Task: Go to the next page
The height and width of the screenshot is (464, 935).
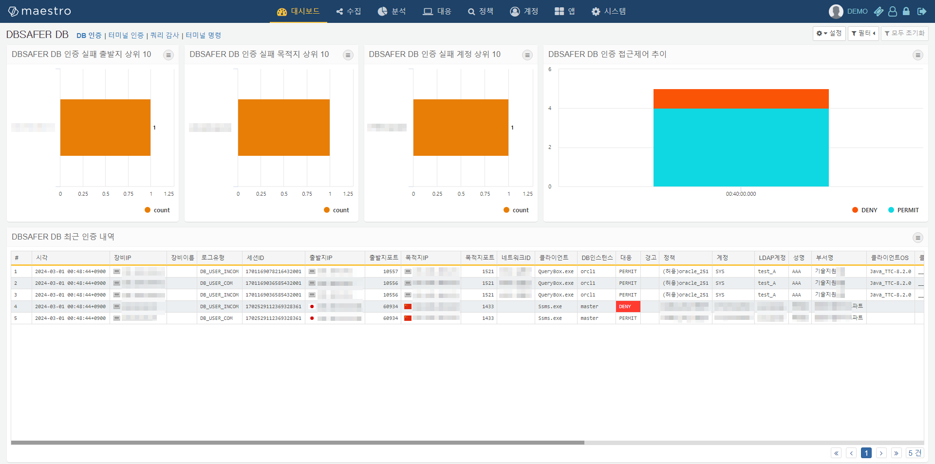Action: 881,453
